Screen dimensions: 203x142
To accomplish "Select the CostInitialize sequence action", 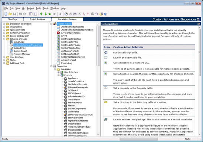I will [74, 99].
